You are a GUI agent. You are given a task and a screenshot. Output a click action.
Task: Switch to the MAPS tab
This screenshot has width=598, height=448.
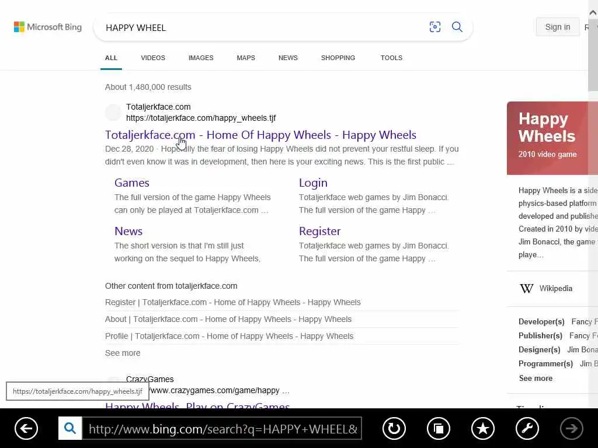coord(246,58)
